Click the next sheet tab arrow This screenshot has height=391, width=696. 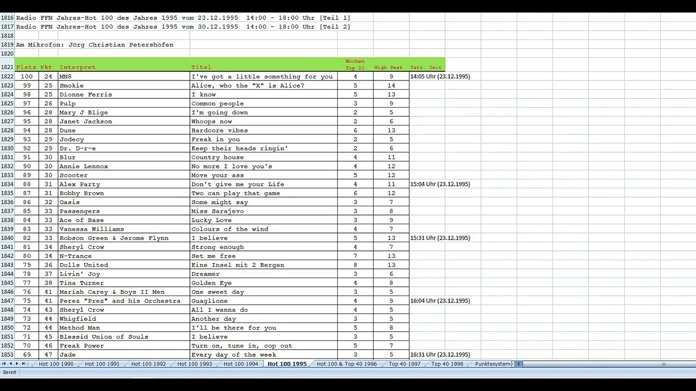(17, 364)
